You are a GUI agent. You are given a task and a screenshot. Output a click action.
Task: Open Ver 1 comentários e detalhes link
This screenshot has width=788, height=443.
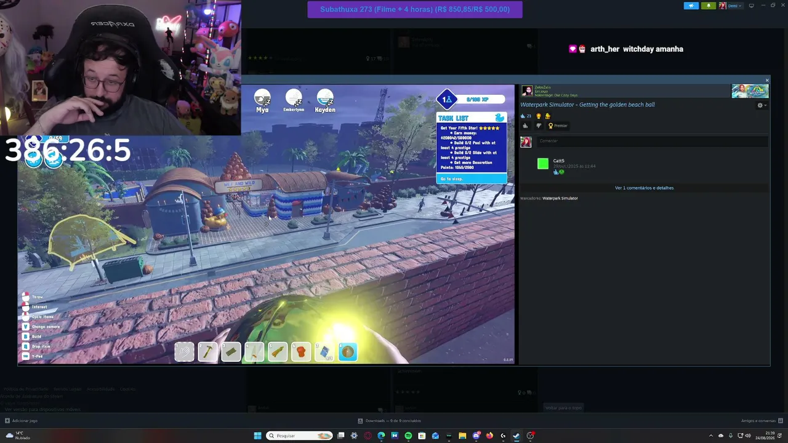(644, 188)
